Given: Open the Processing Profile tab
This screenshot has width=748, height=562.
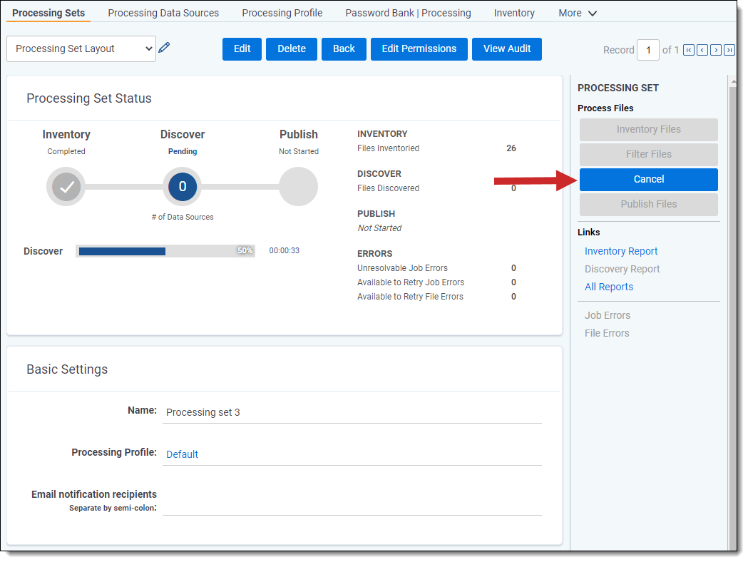Looking at the screenshot, I should (x=282, y=13).
